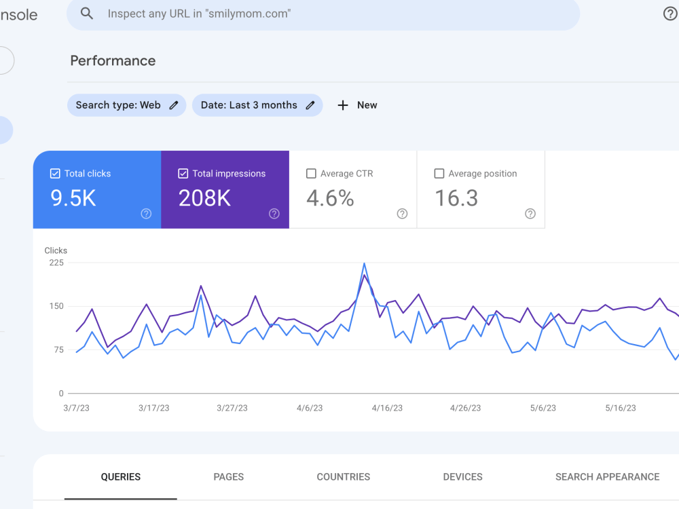The image size is (679, 509).
Task: Click the 9.5K total clicks value
Action: (73, 198)
